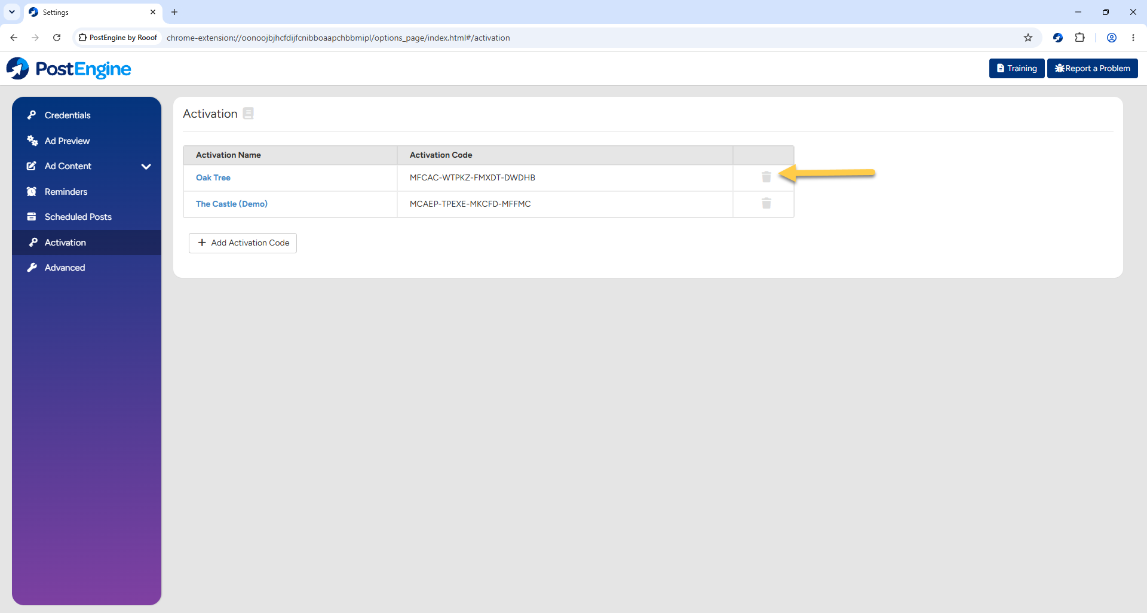The image size is (1147, 613).
Task: Open the PostEngine extension toolbar icon
Action: (x=1058, y=38)
